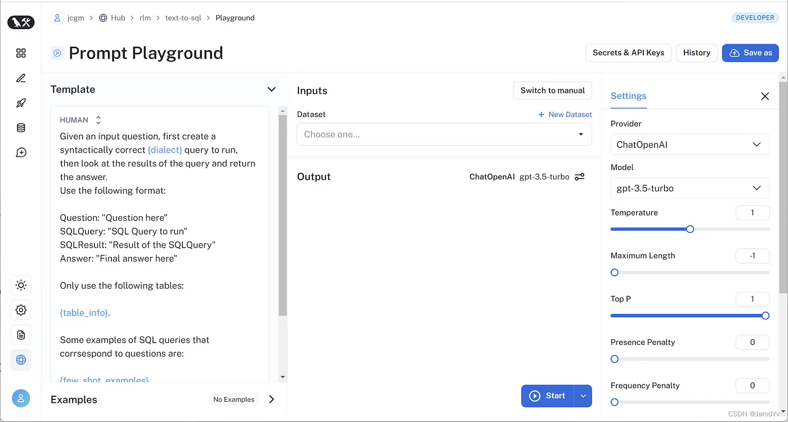Adjust the Maximum Length slider
Image resolution: width=788 pixels, height=422 pixels.
coord(689,272)
